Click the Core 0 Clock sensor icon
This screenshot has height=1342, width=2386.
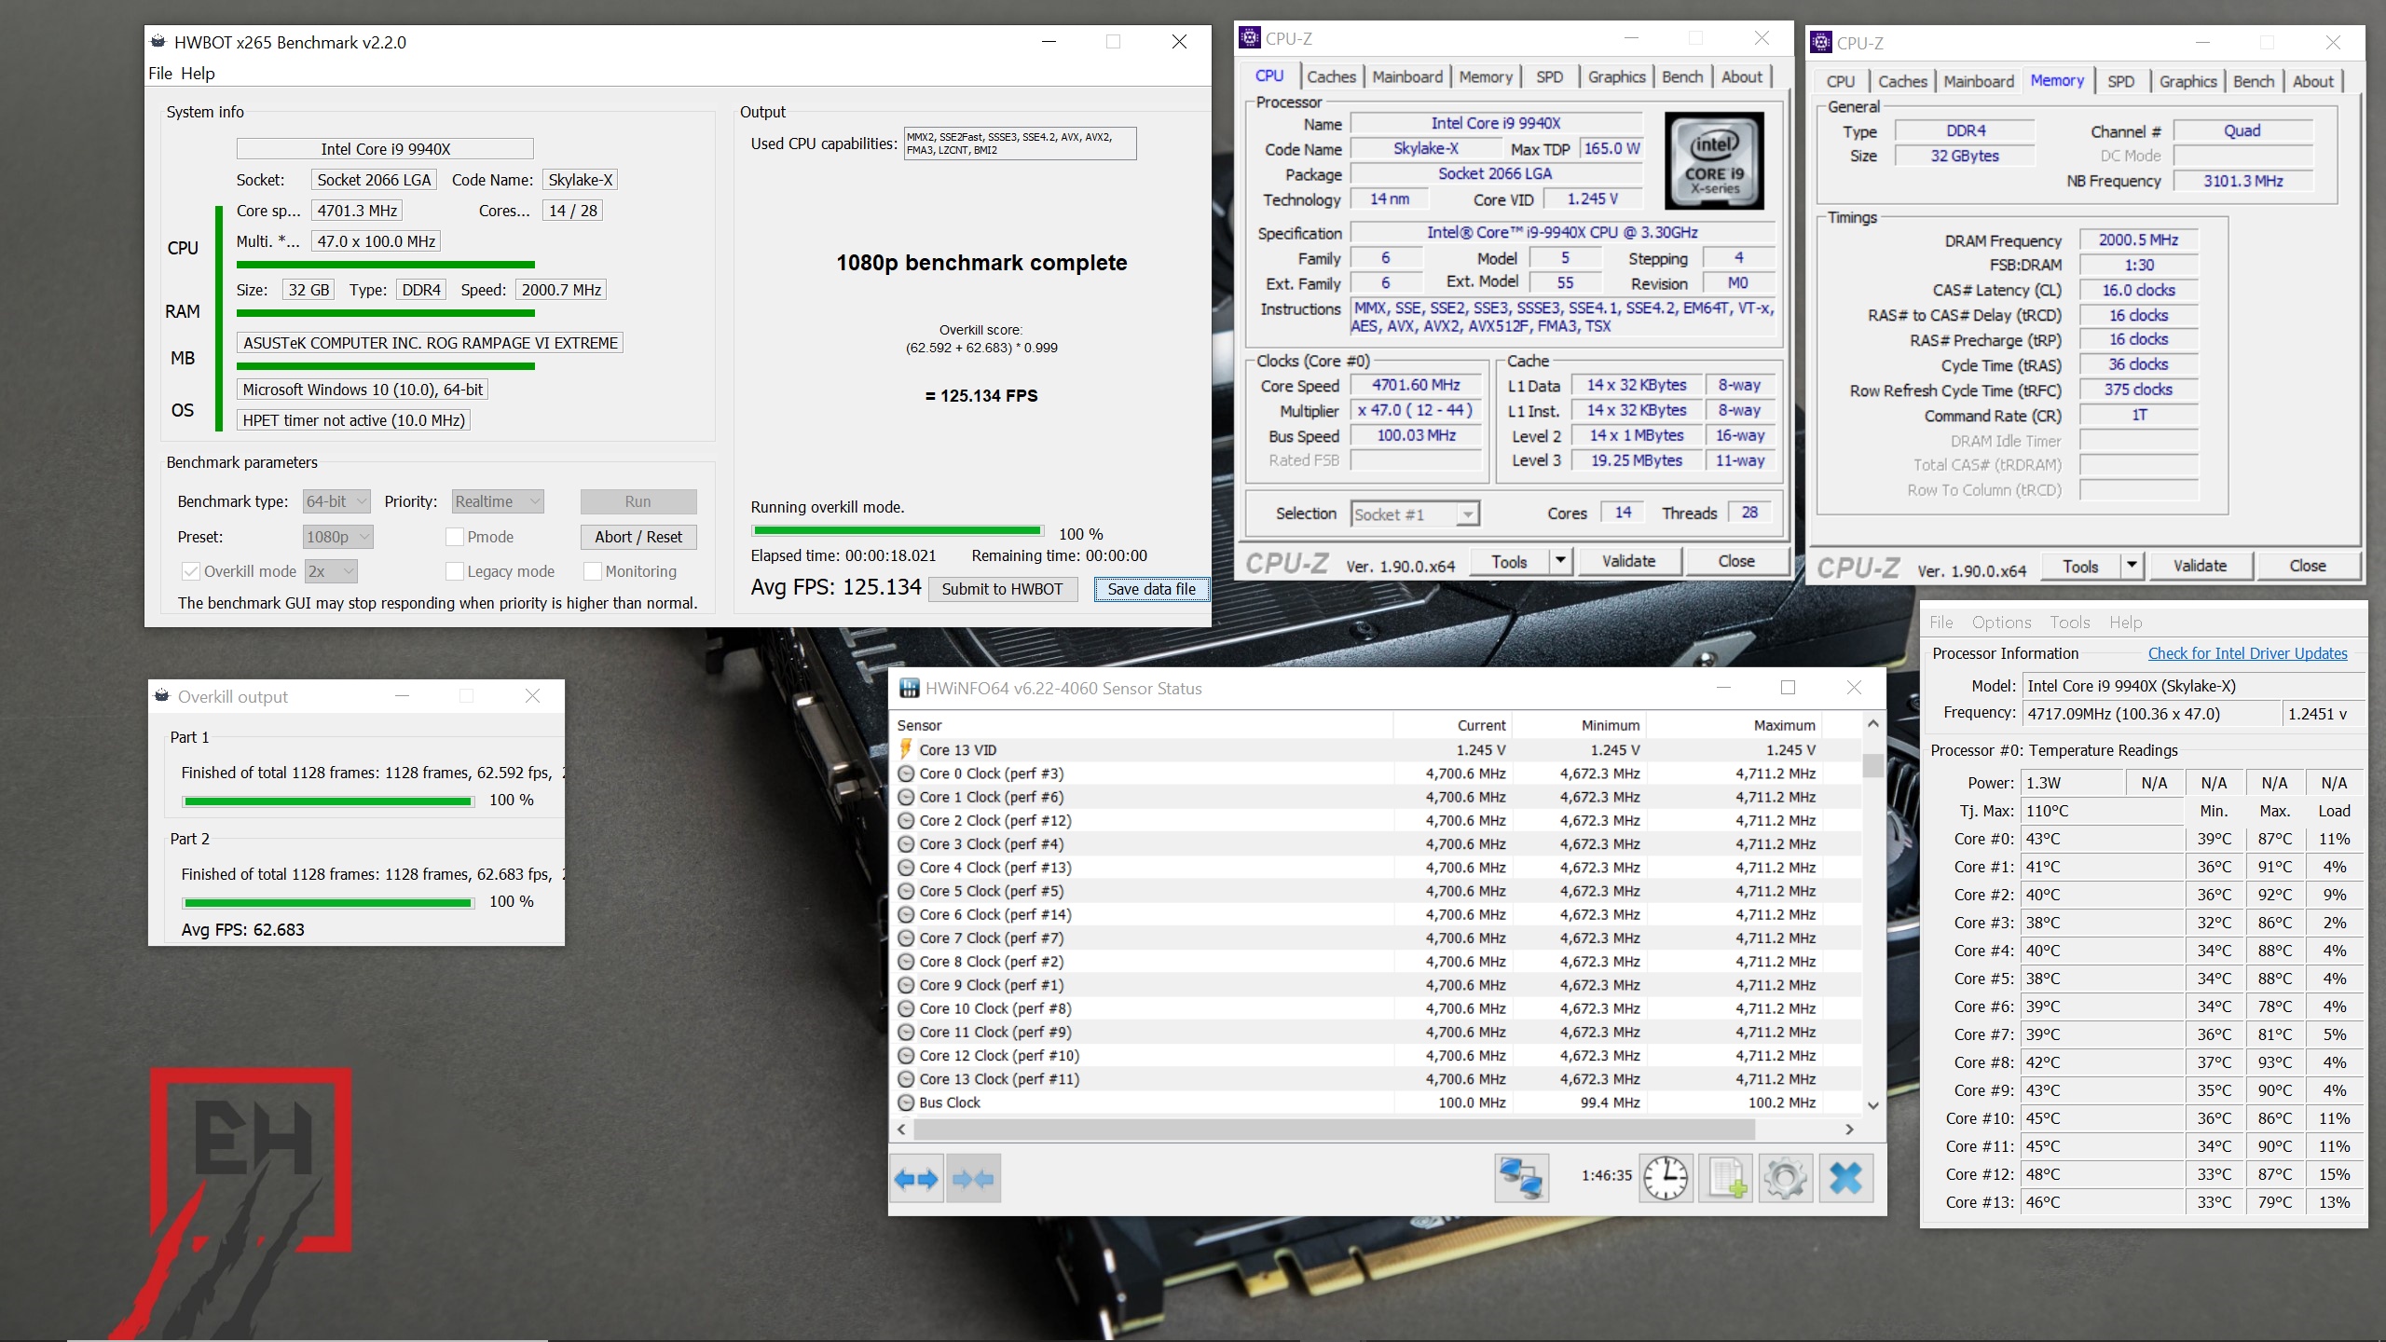point(906,774)
